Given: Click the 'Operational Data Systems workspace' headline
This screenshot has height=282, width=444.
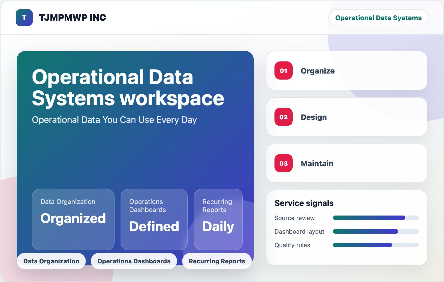Looking at the screenshot, I should tap(128, 88).
